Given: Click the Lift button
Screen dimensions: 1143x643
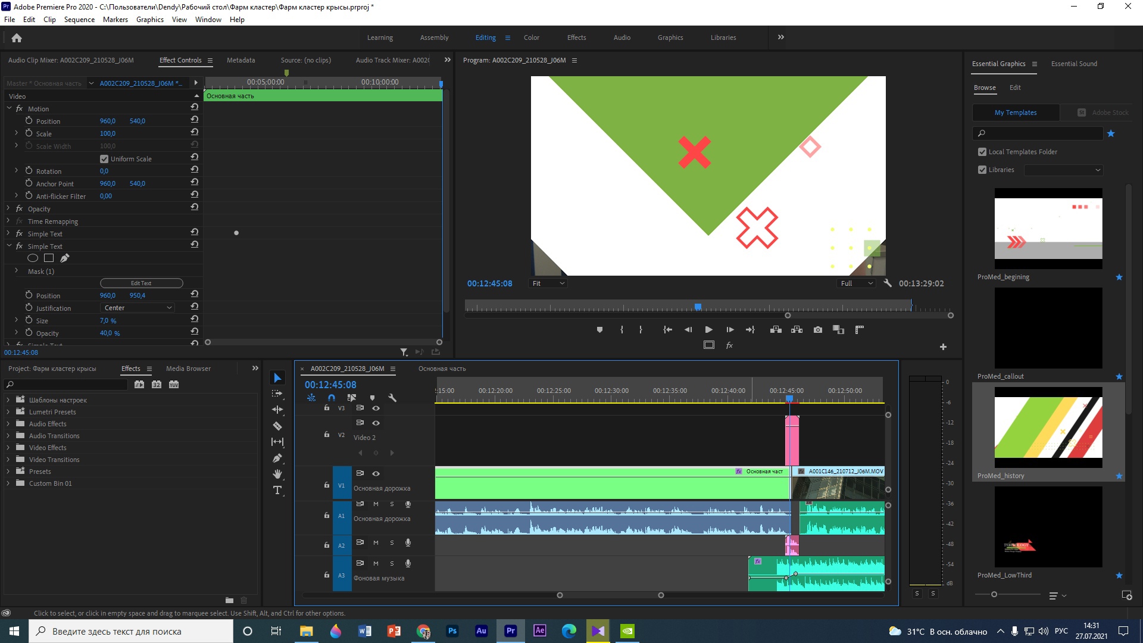Looking at the screenshot, I should (x=776, y=330).
